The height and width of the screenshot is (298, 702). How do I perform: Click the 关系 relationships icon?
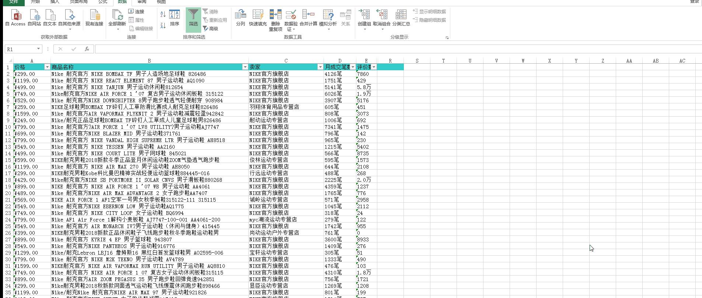pos(345,18)
